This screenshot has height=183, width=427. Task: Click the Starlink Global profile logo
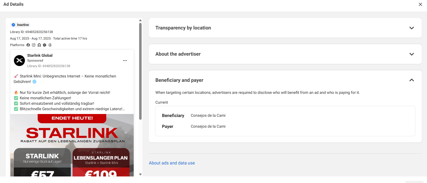pos(19,61)
